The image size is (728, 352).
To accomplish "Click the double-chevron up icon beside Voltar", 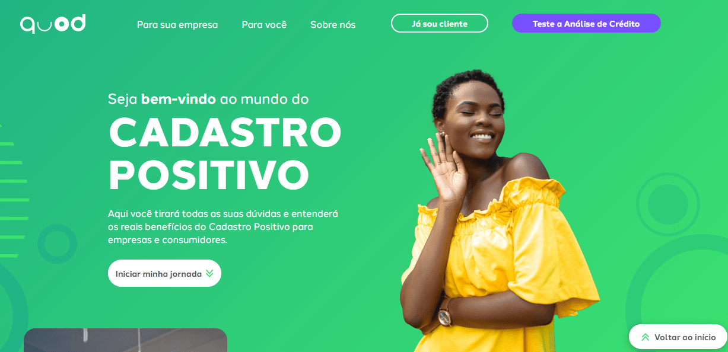I will click(x=645, y=337).
